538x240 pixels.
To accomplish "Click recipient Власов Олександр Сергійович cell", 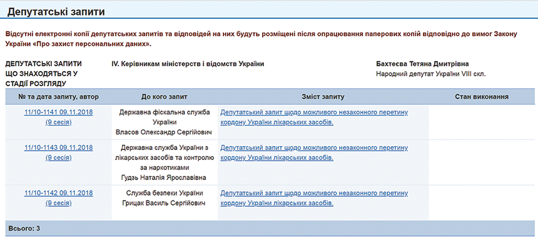I will (x=164, y=132).
